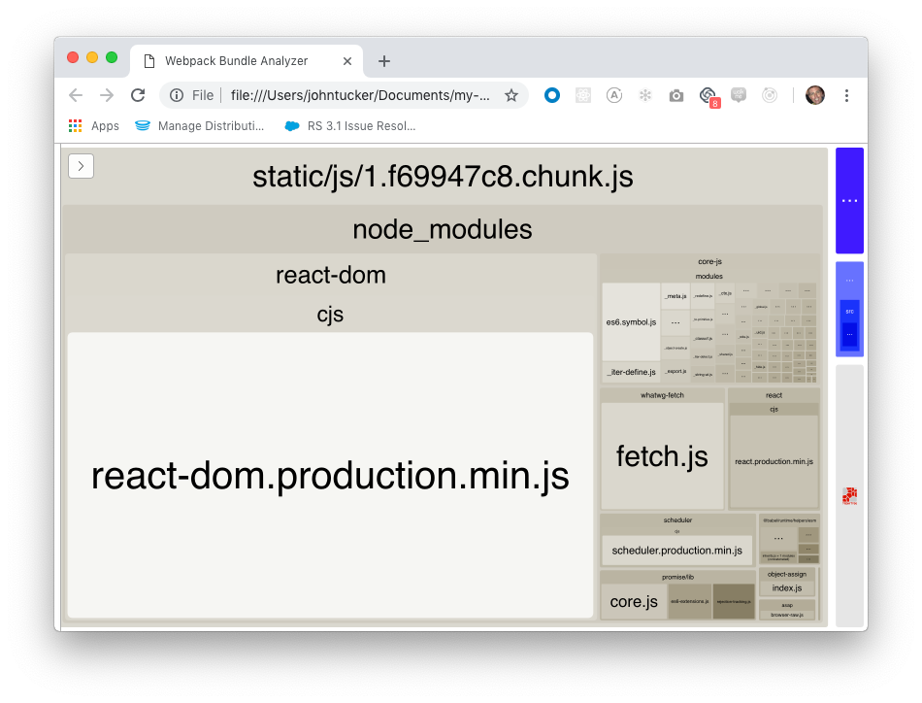Screen dimensions: 922x703
Task: Select the node_modules group header
Action: tap(443, 229)
